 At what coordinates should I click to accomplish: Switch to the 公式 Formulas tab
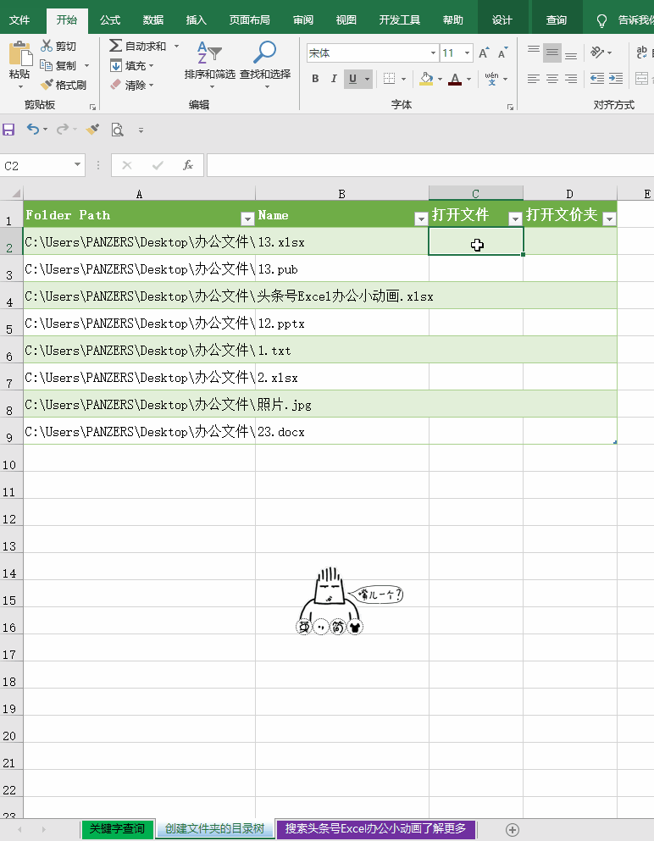110,19
